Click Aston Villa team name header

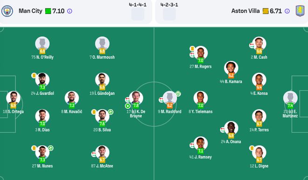[x=245, y=11]
